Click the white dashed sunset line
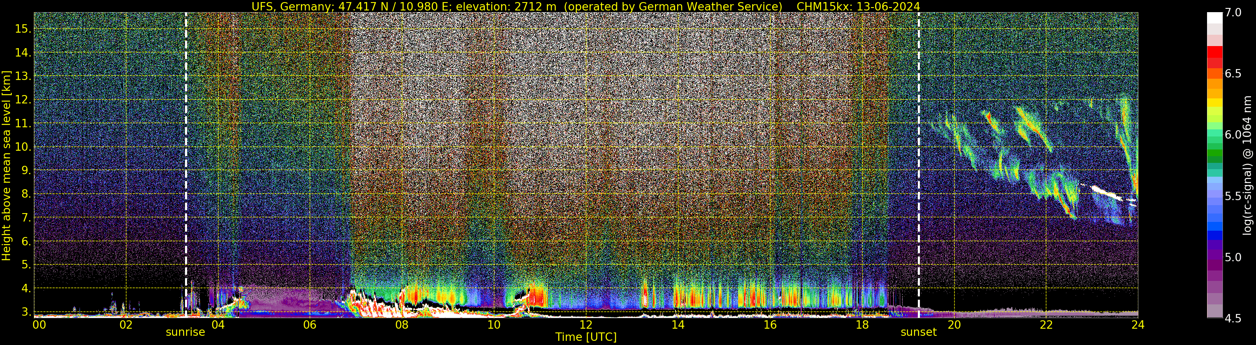1256x345 pixels. (x=919, y=165)
